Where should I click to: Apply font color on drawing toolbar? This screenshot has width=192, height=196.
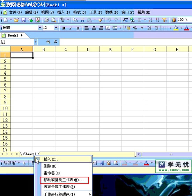coord(146,163)
